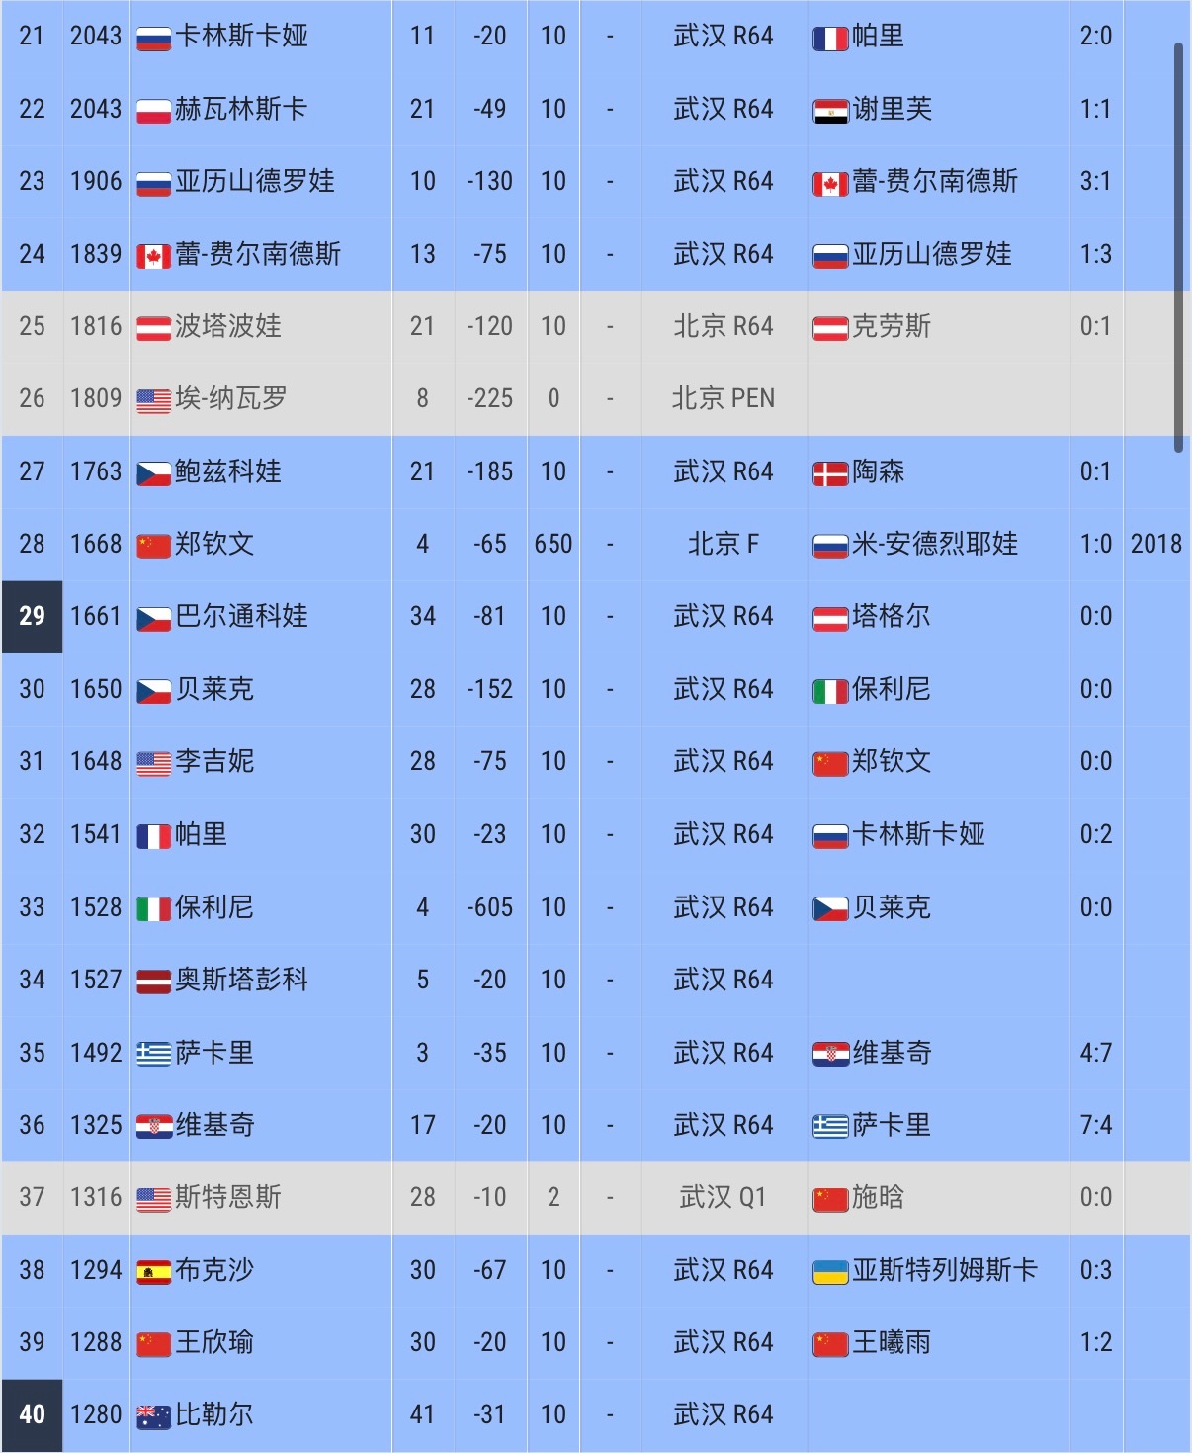Click Italian flag beside player 保利尼, rank 33
Screen dimensions: 1192x1453
tap(153, 909)
